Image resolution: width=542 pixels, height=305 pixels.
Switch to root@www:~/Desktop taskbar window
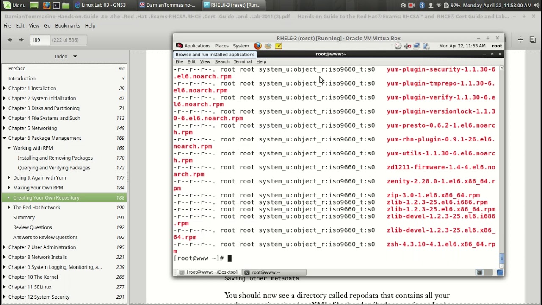point(208,272)
